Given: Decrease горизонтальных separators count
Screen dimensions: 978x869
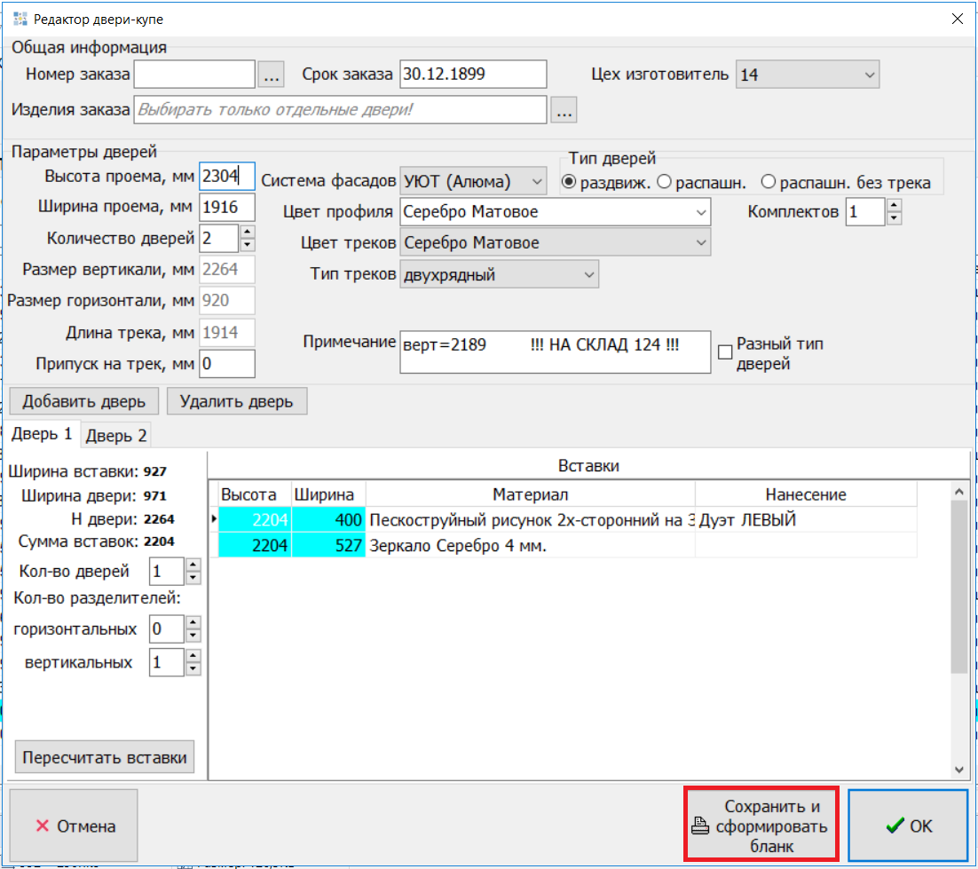Looking at the screenshot, I should pos(193,636).
